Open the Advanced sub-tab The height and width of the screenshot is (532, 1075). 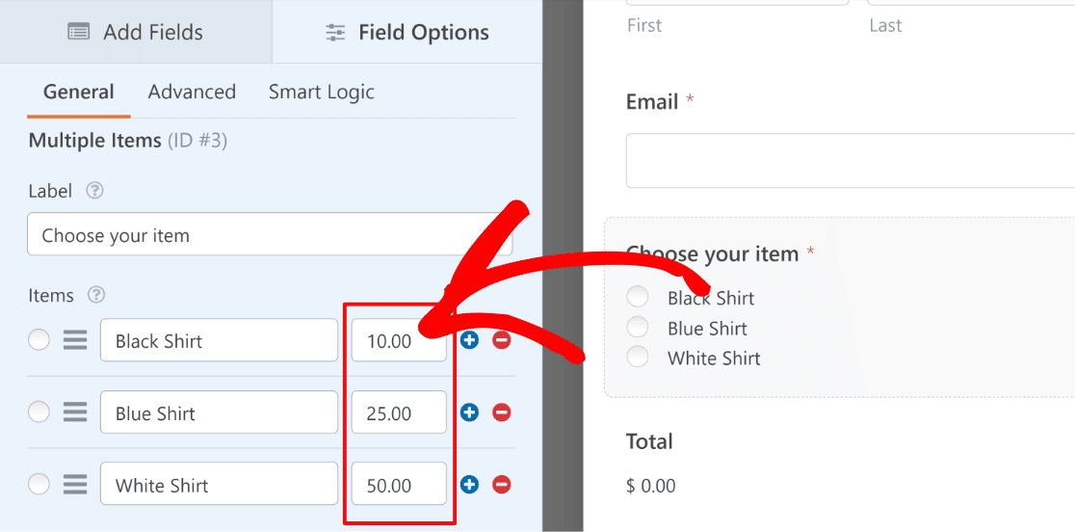192,92
